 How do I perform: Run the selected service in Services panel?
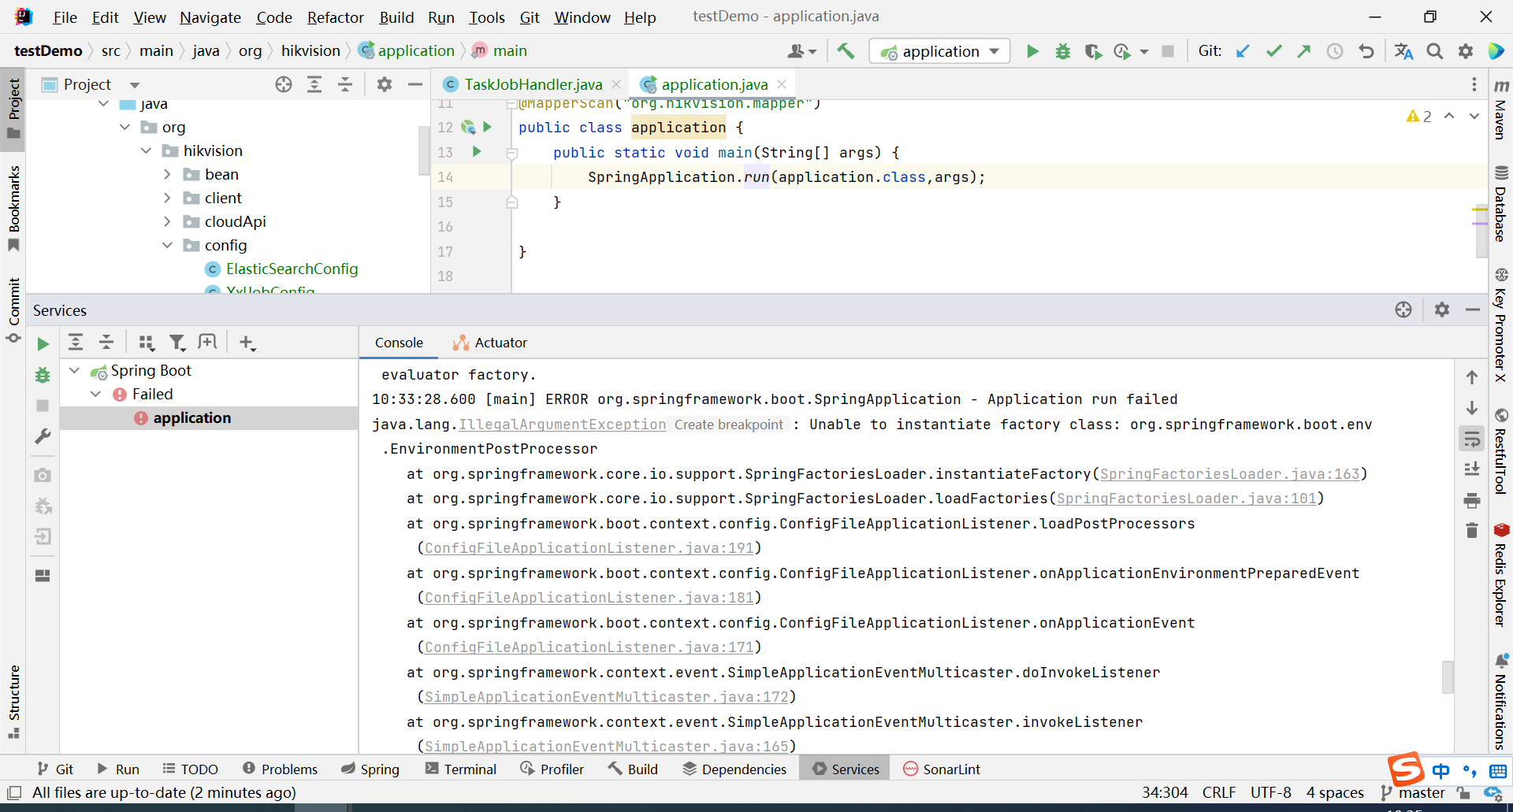point(43,344)
